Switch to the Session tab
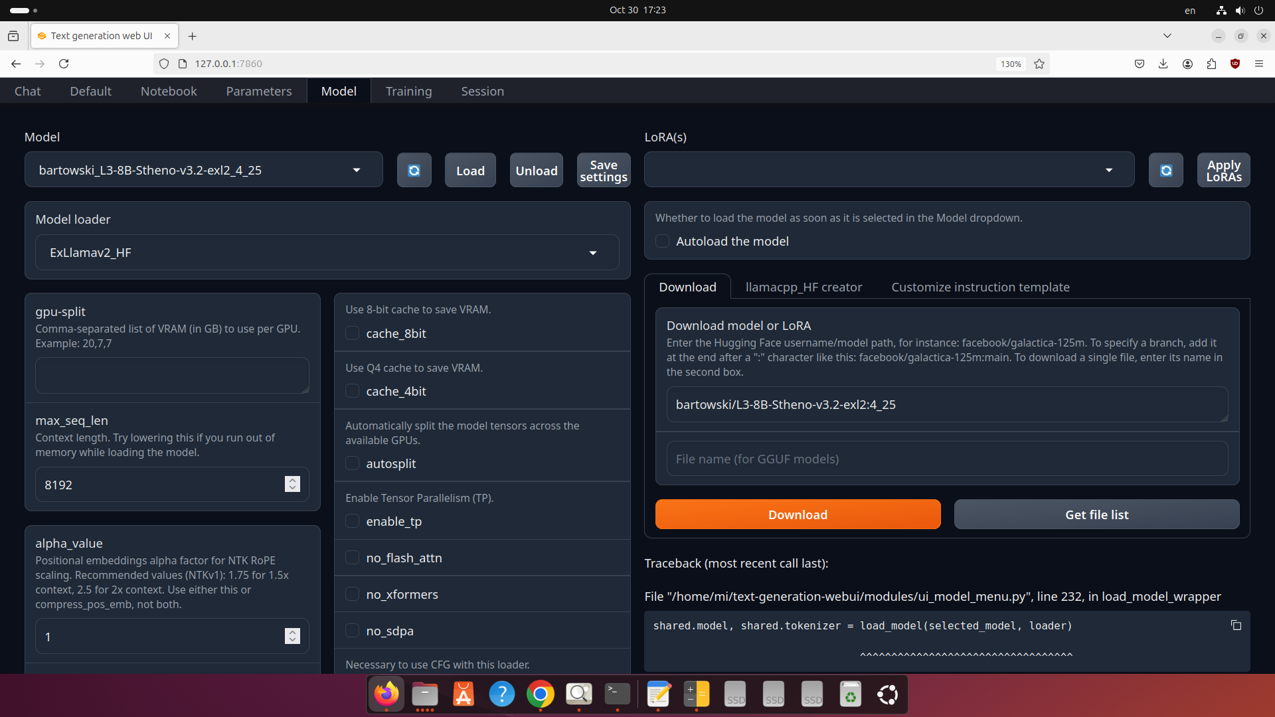The image size is (1275, 717). [483, 91]
